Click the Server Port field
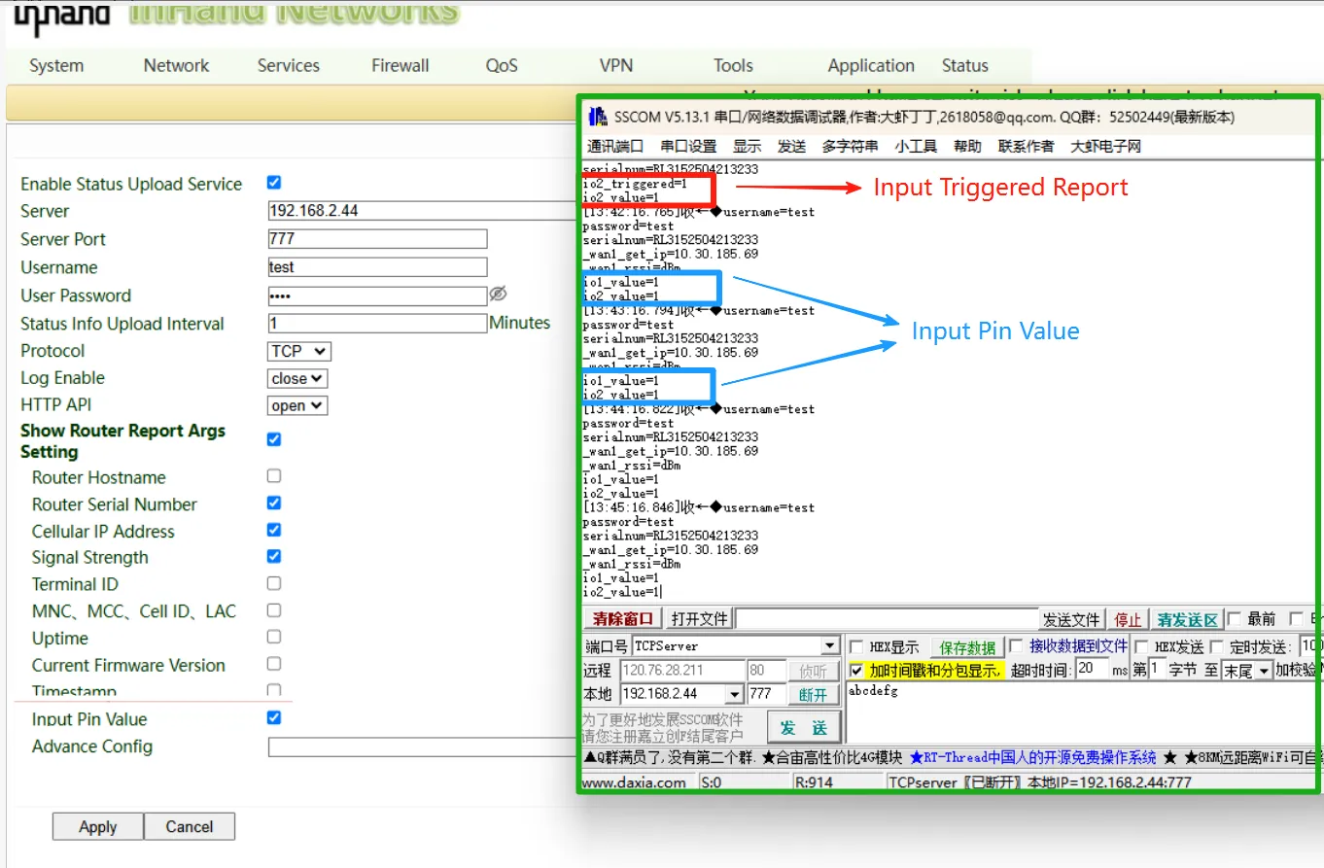 pos(377,238)
